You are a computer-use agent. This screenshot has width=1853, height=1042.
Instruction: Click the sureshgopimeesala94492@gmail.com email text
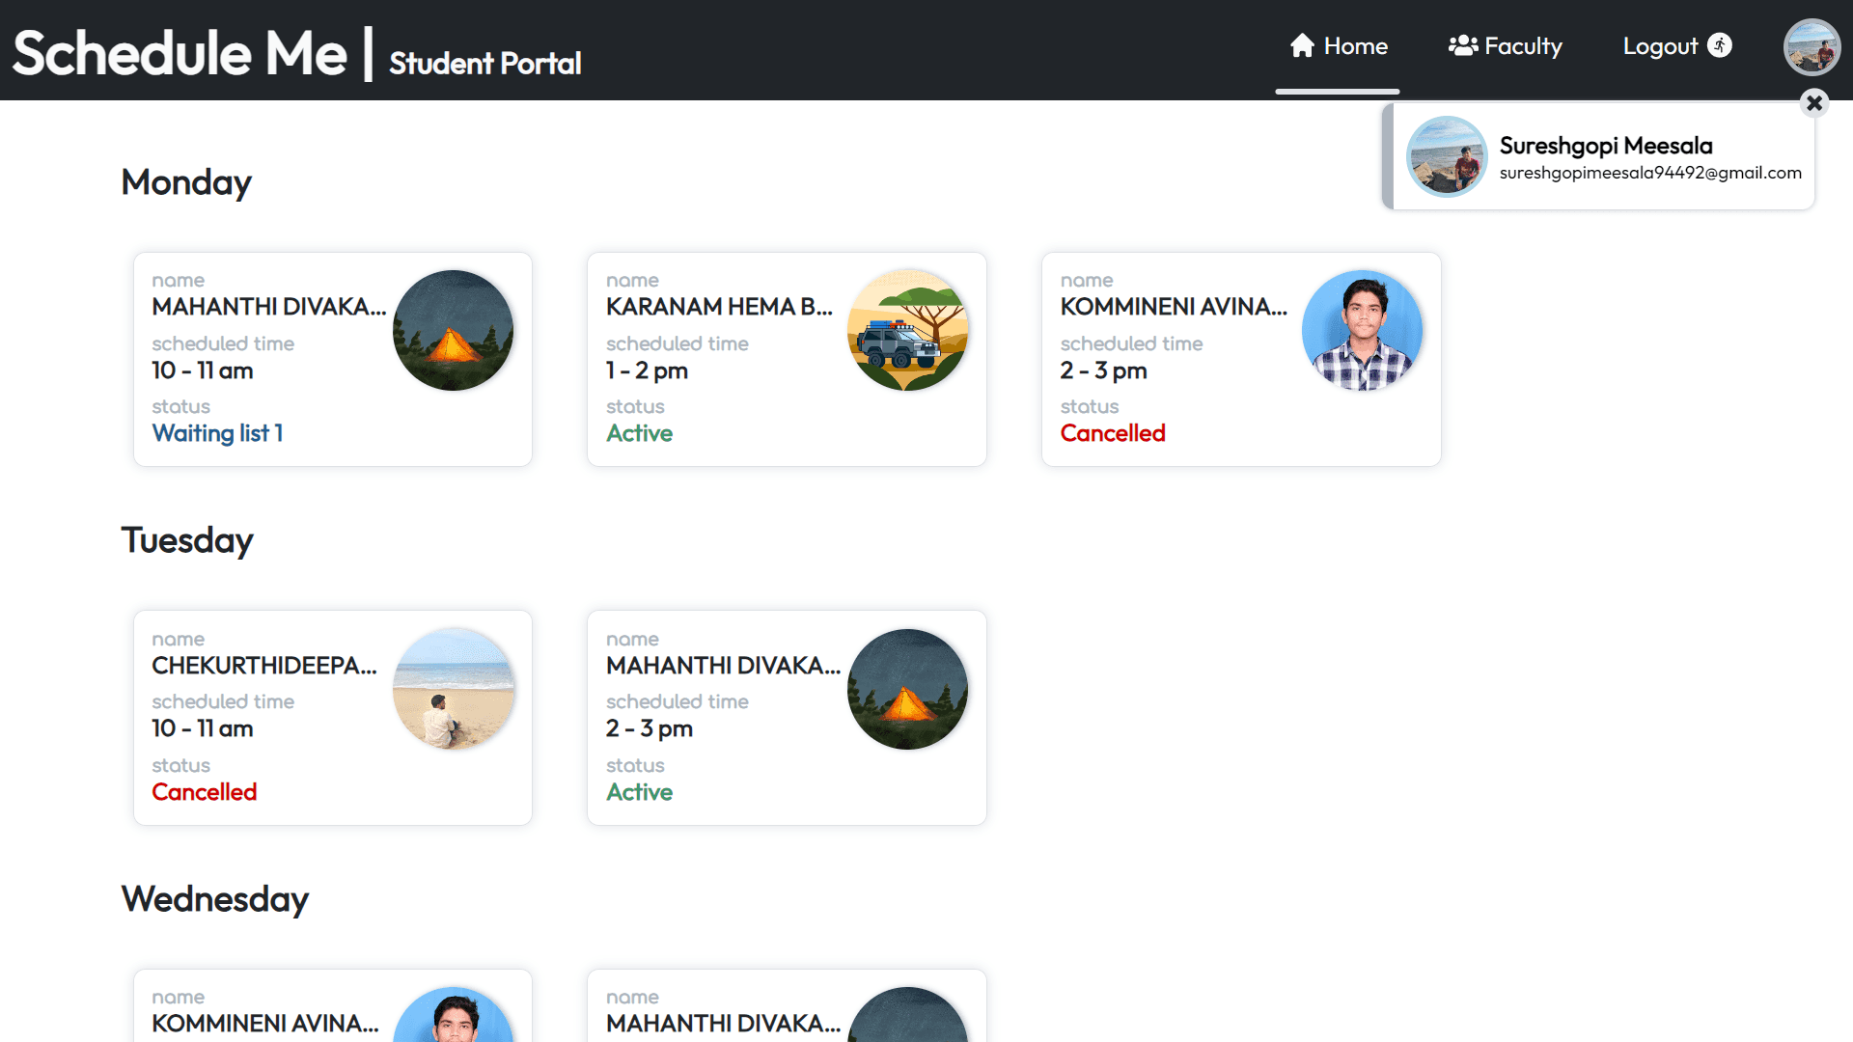tap(1649, 173)
